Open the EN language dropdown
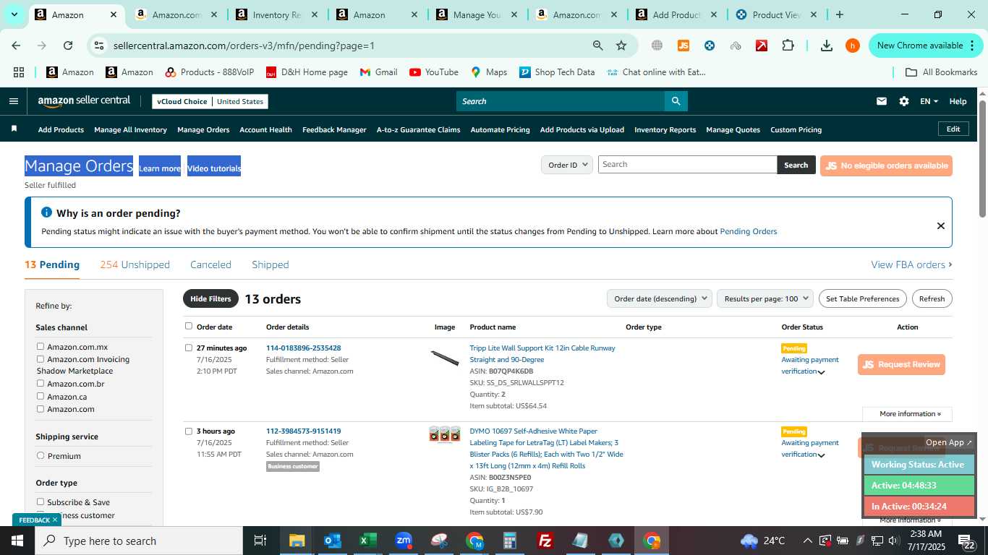988x555 pixels. tap(929, 101)
